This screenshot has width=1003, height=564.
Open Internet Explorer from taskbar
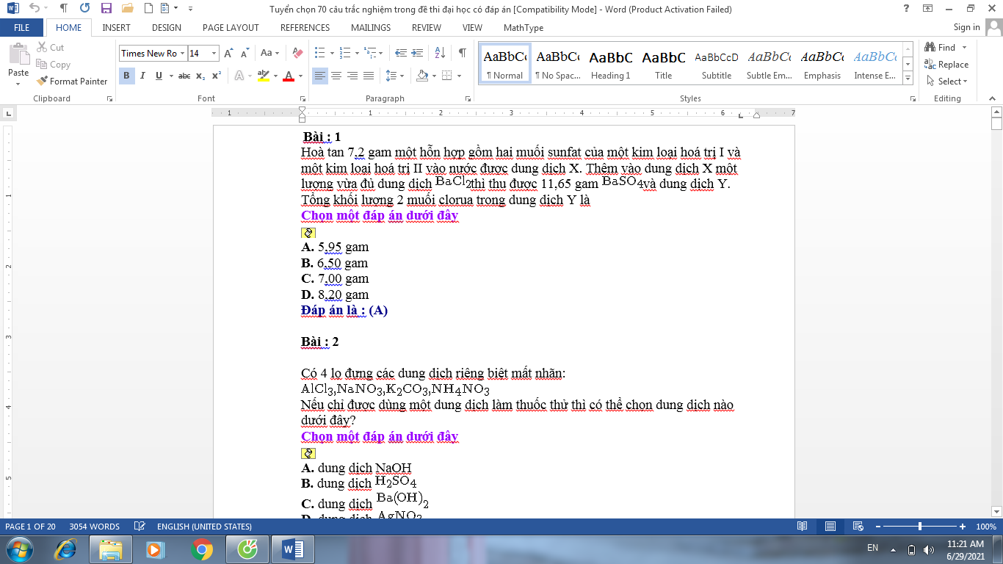[x=66, y=549]
